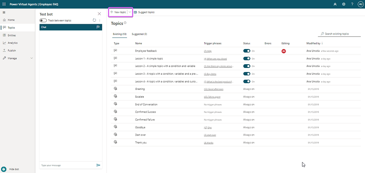The image size is (365, 173).
Task: Click Confirmed Failure system topic icon
Action: (115, 119)
